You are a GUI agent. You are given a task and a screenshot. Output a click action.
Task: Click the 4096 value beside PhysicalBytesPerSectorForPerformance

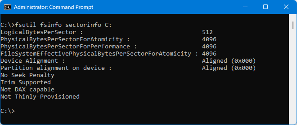(209, 47)
